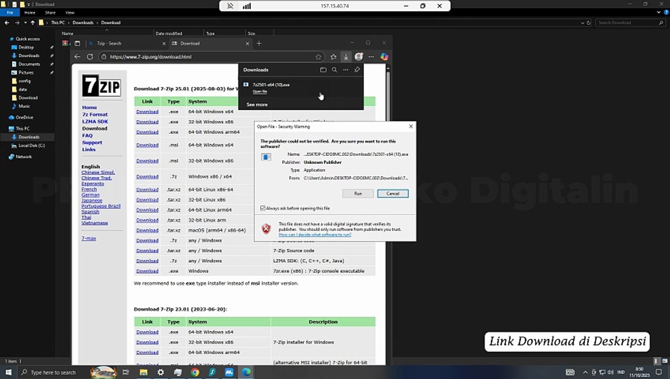This screenshot has width=670, height=379.
Task: Open downloads folder icon in Downloads panel
Action: 323,69
